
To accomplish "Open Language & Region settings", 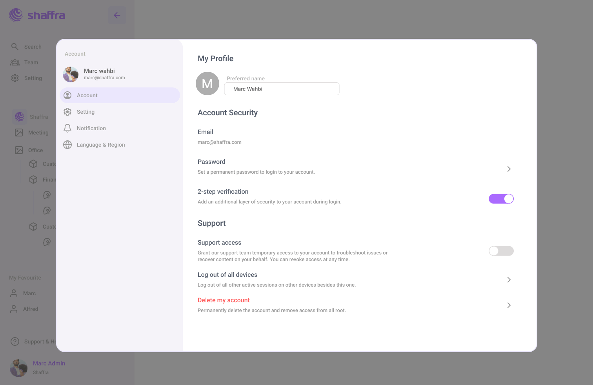I will click(x=101, y=145).
